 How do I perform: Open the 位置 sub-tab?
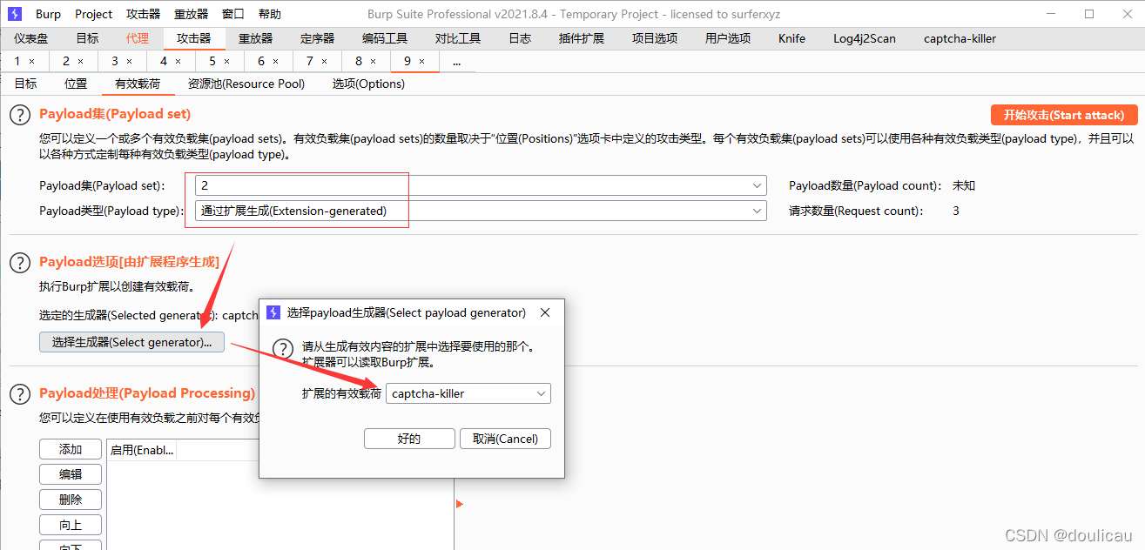[x=76, y=84]
